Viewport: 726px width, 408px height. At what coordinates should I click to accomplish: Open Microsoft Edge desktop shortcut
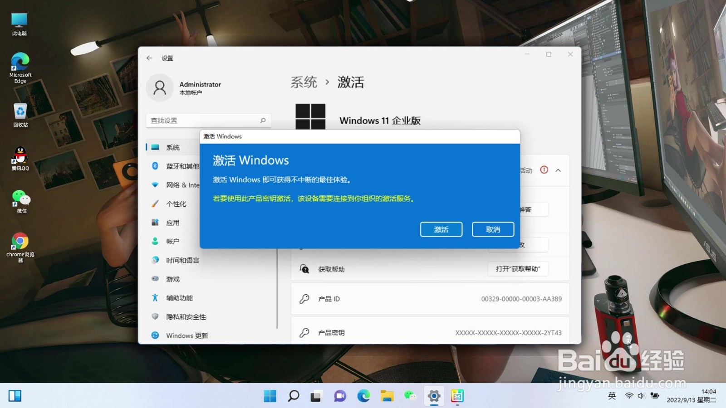pyautogui.click(x=20, y=68)
